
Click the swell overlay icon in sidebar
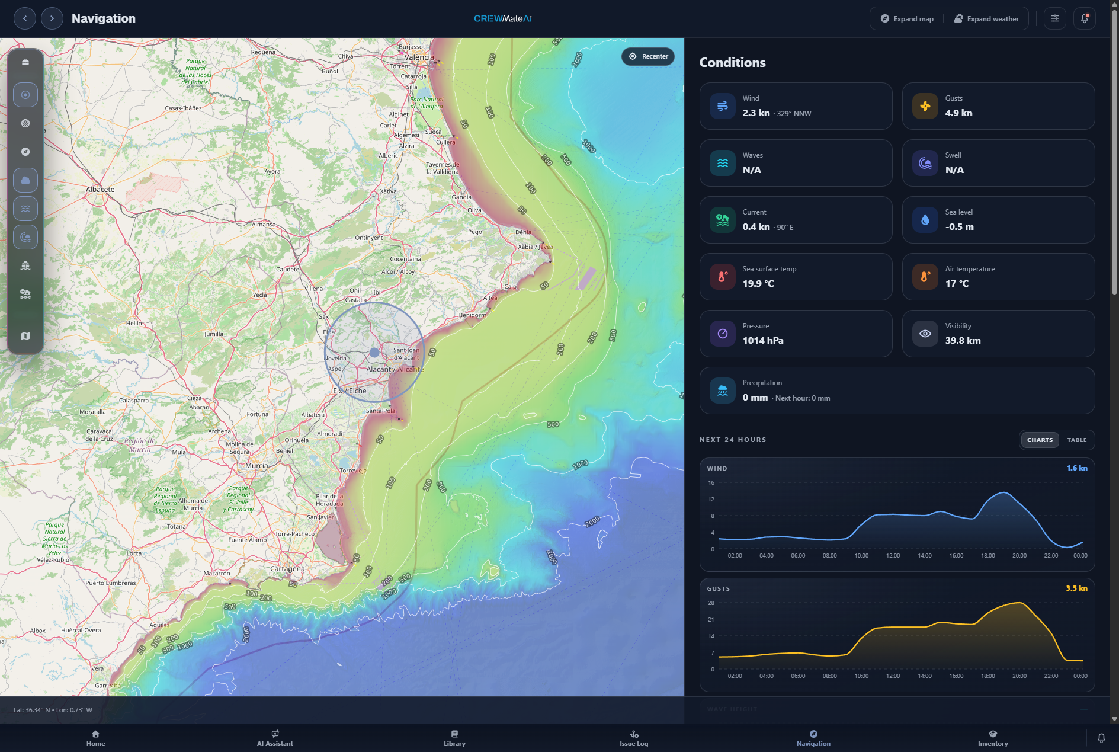pos(25,237)
